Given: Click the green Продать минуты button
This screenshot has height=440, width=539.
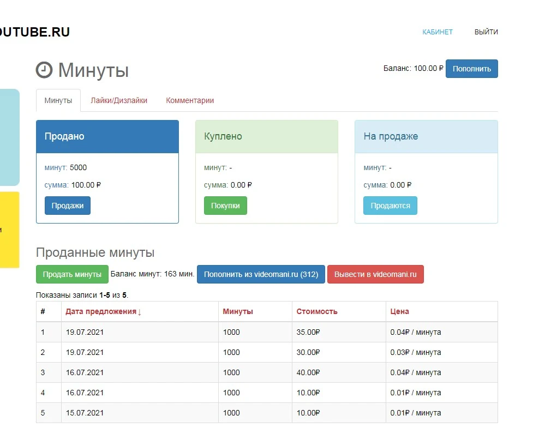Looking at the screenshot, I should tap(72, 274).
